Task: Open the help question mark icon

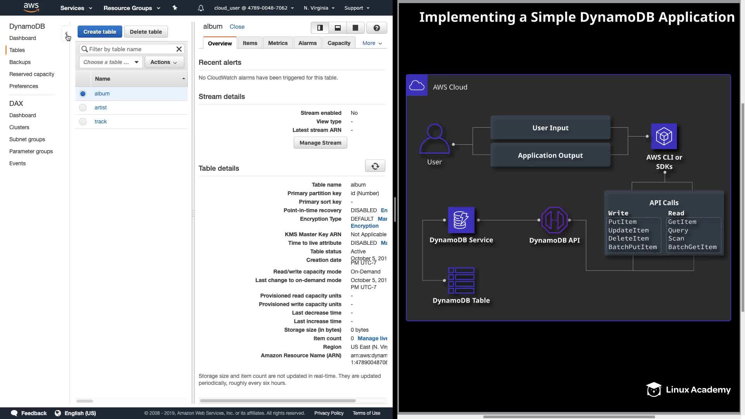Action: (x=376, y=28)
